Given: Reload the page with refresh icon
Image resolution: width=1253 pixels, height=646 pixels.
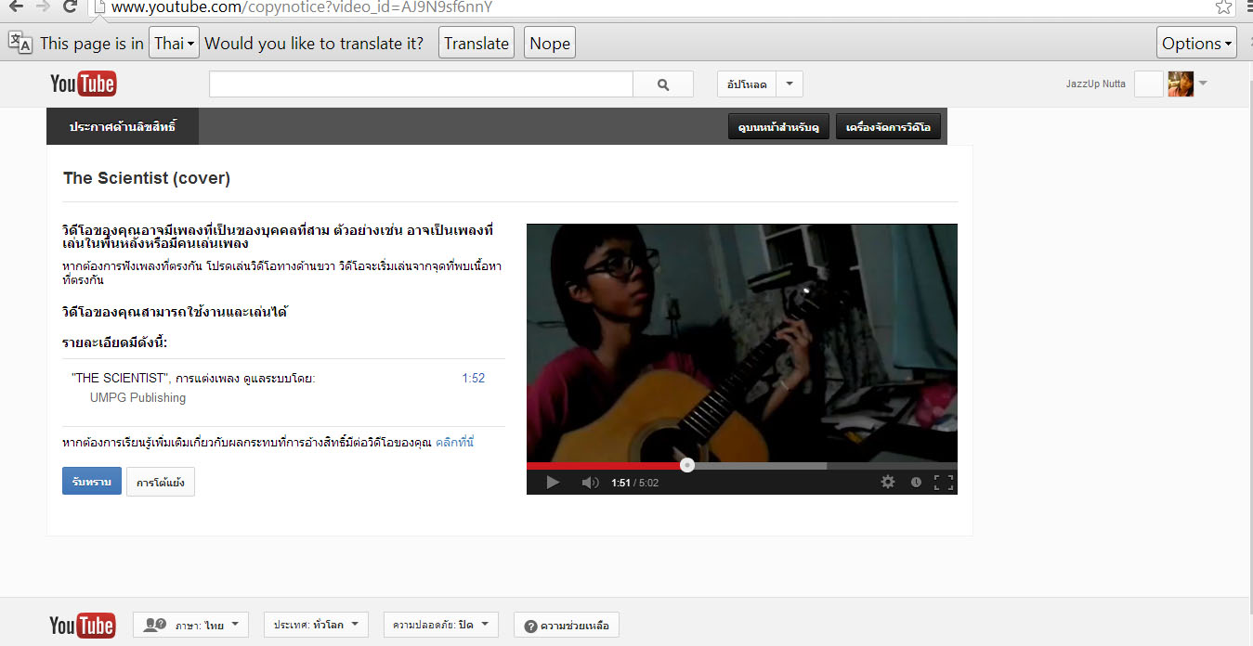Looking at the screenshot, I should tap(70, 6).
